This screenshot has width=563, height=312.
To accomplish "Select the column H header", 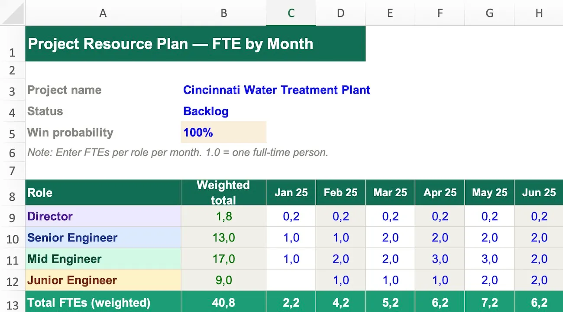I will coord(539,13).
